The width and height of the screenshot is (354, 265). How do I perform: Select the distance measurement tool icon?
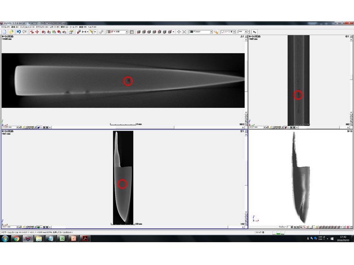coord(84,32)
